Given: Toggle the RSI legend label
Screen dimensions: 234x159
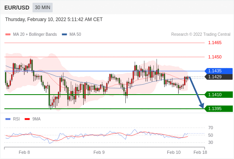Looking at the screenshot, I should point(16,119).
